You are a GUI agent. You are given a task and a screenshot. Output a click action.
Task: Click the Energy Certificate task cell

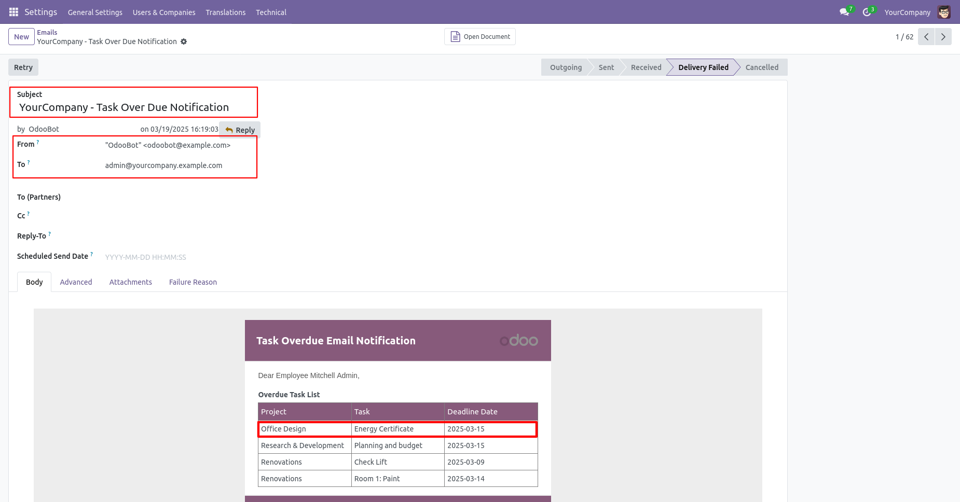click(x=398, y=429)
